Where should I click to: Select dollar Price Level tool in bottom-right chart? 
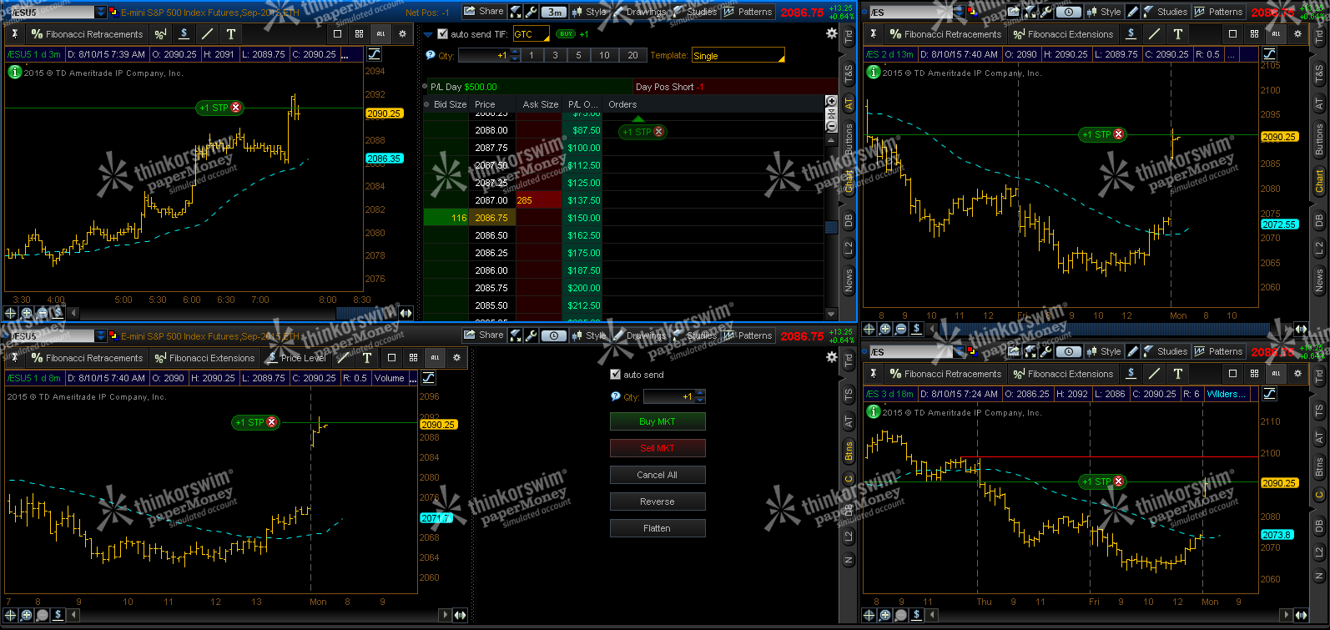pos(1131,374)
